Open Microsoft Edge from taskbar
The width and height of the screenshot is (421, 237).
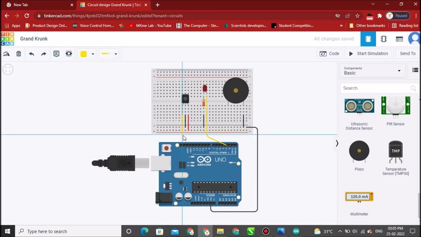pyautogui.click(x=144, y=231)
